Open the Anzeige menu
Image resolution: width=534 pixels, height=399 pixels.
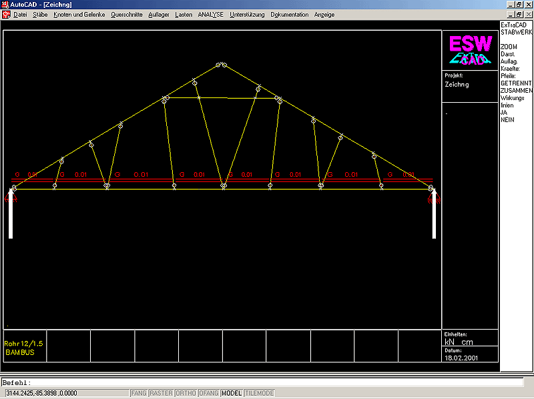[x=324, y=15]
